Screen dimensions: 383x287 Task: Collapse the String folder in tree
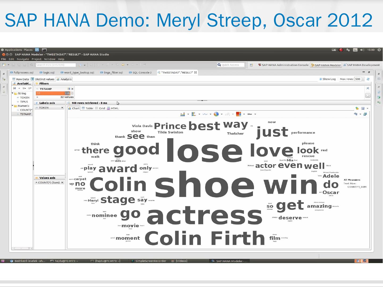13,93
